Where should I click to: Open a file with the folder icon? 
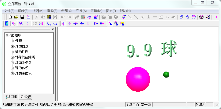(16, 17)
